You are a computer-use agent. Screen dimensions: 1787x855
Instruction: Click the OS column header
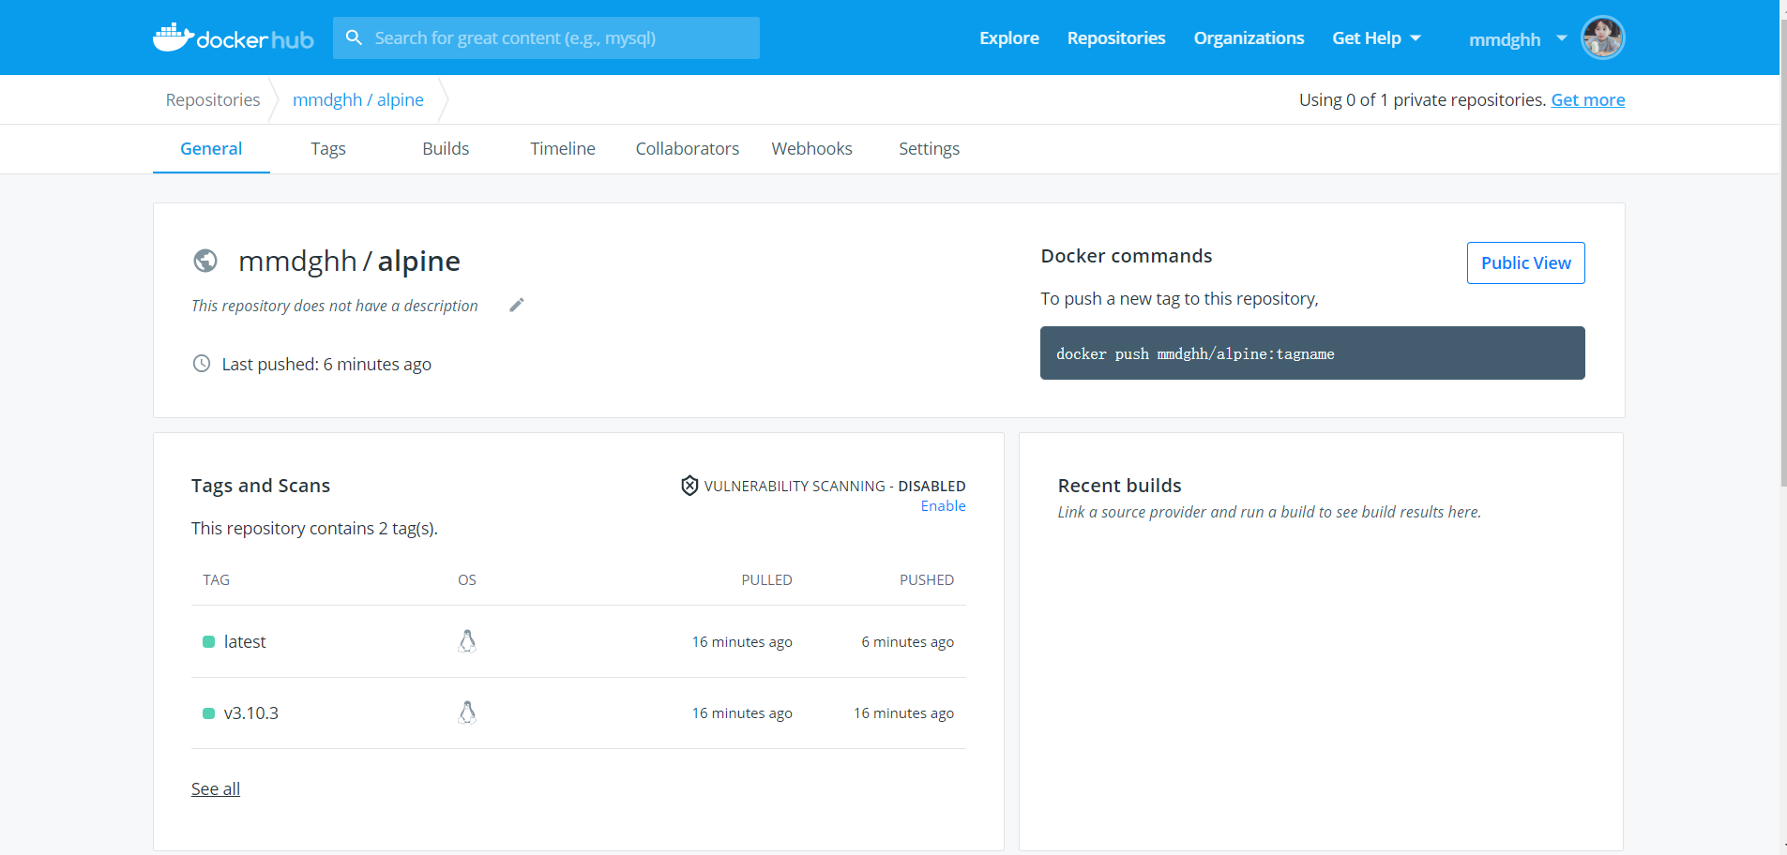tap(467, 580)
